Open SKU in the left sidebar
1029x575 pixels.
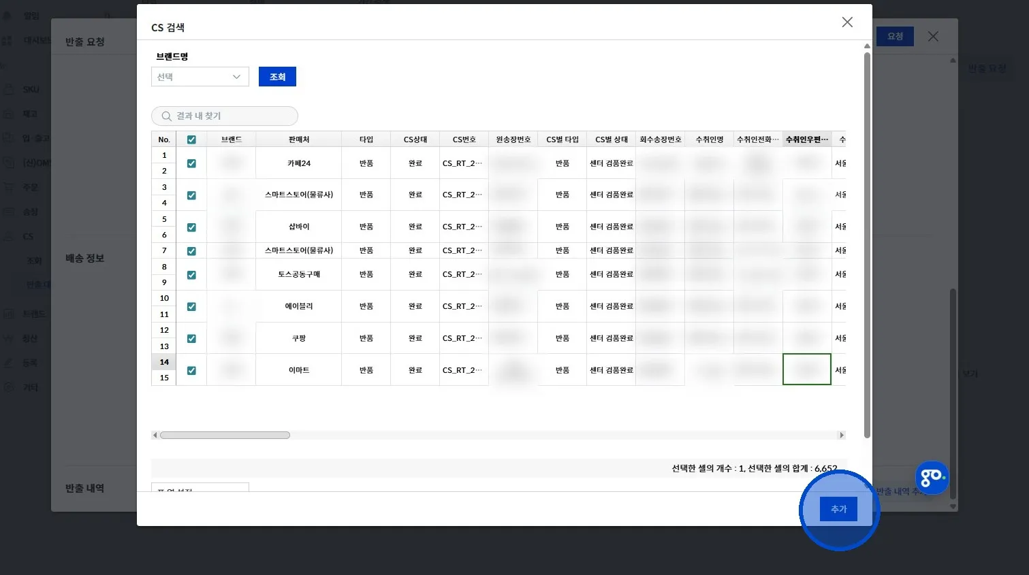[x=31, y=89]
